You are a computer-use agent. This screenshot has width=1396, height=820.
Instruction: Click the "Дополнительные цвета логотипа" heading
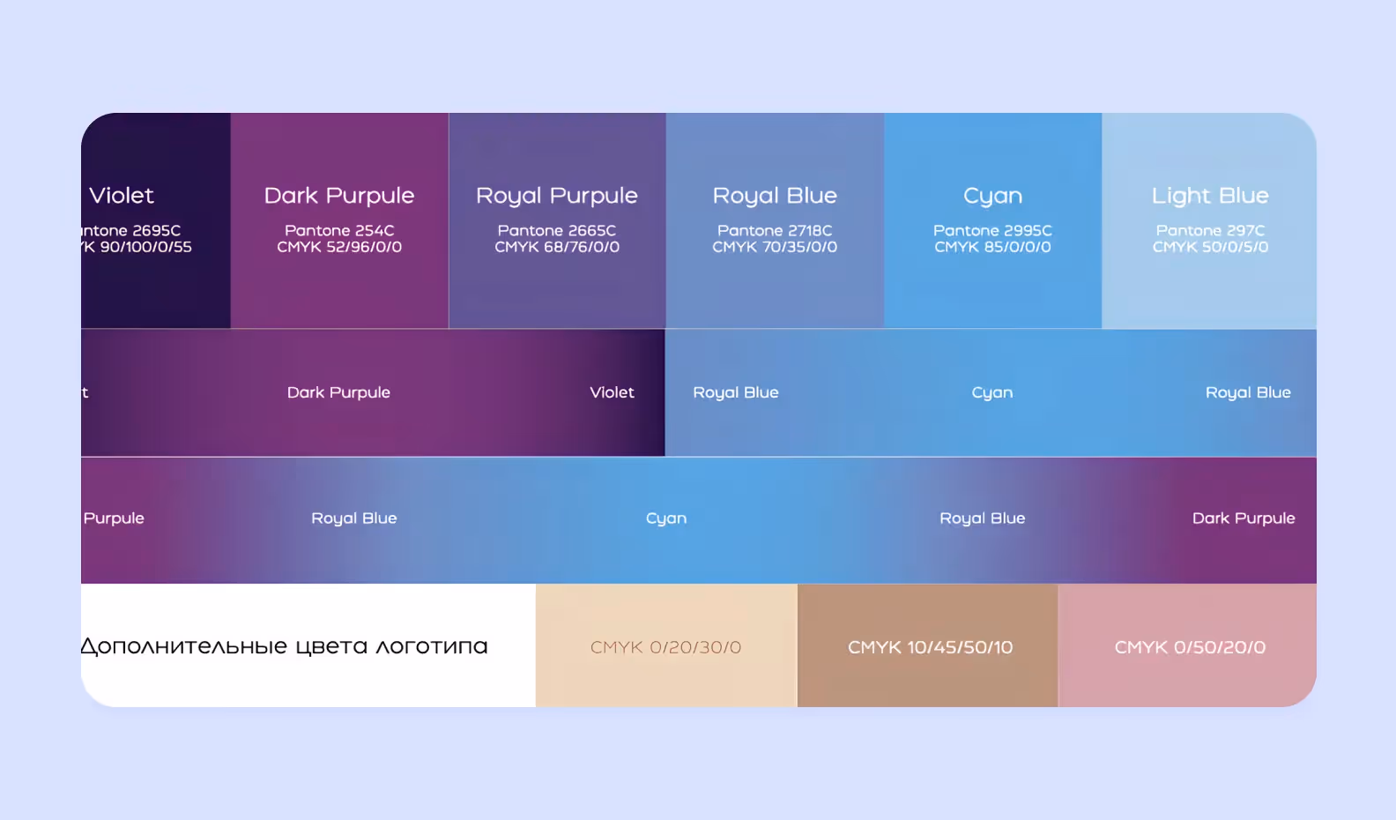(x=285, y=646)
